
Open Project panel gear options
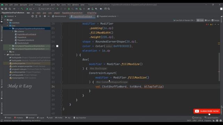pos(45,16)
